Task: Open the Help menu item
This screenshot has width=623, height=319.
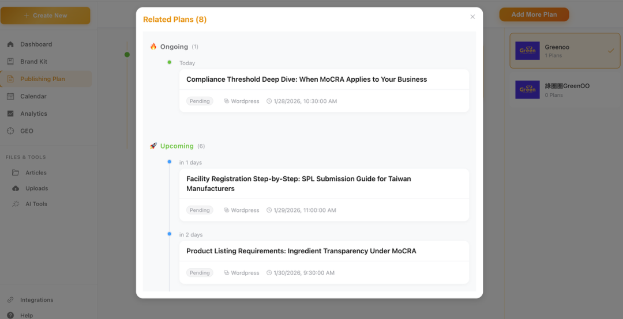Action: 27,316
